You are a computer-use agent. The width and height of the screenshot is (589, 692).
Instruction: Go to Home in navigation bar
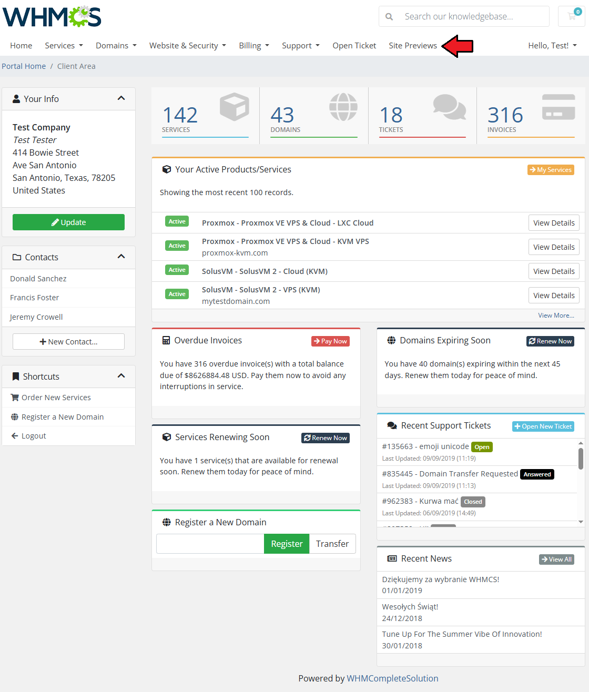[x=21, y=46]
